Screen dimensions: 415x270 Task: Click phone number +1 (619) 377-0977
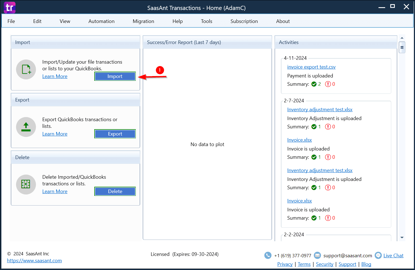tap(293, 256)
